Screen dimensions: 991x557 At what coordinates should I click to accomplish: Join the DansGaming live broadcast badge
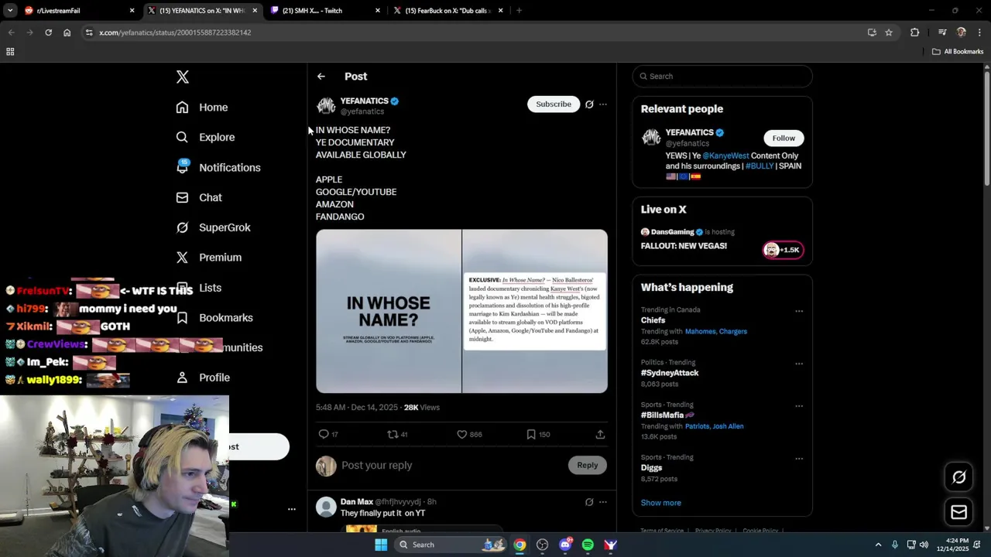click(x=784, y=250)
